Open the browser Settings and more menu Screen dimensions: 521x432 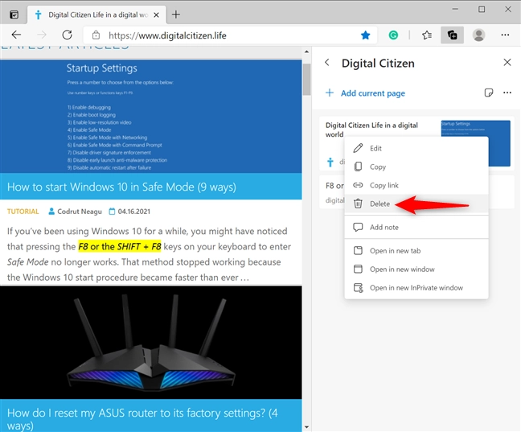[x=505, y=35]
